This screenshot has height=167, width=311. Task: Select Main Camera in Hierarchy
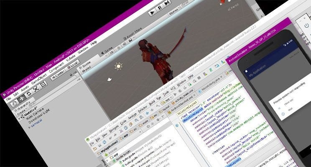(x=35, y=114)
